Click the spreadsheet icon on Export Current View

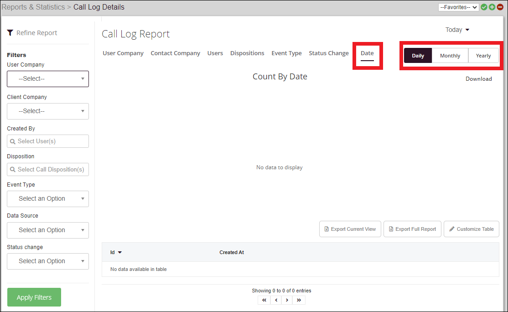pos(327,229)
